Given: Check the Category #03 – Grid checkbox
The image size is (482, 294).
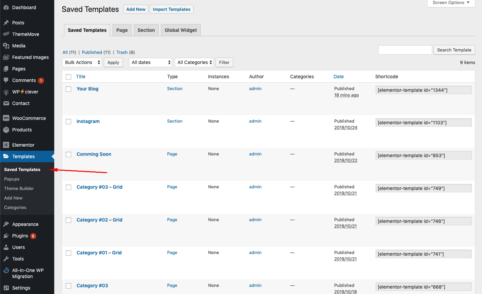Looking at the screenshot, I should click(68, 187).
